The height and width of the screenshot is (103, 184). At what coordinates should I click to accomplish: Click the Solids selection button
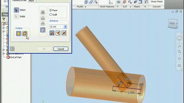[x=16, y=17]
